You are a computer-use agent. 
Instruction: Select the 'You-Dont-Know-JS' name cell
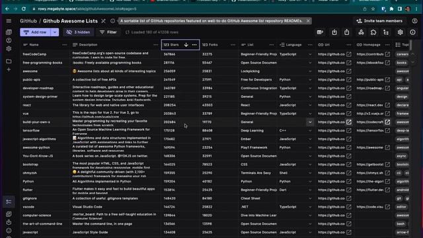click(x=45, y=156)
